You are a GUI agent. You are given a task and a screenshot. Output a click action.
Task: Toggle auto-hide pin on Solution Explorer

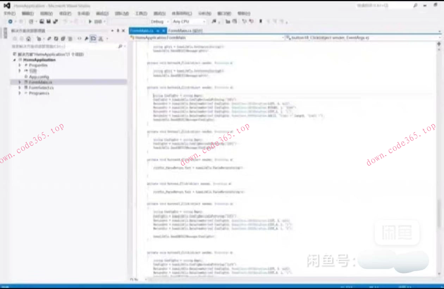point(118,31)
